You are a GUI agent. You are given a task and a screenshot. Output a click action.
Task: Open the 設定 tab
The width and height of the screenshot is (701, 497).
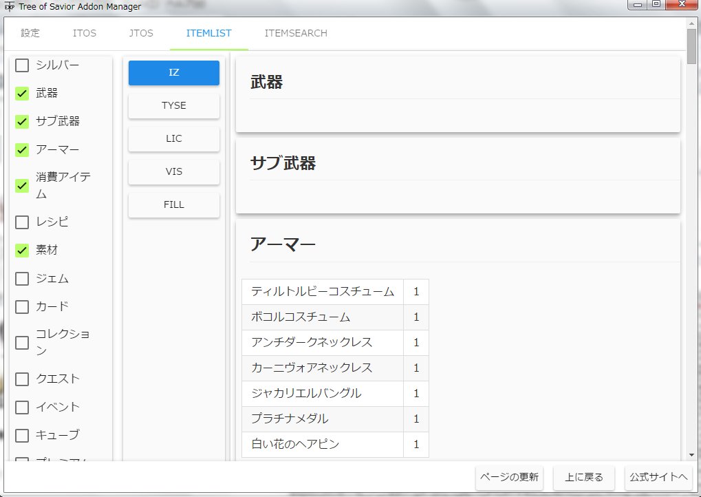pyautogui.click(x=30, y=32)
